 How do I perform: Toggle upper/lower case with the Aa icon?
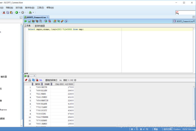point(58,21)
